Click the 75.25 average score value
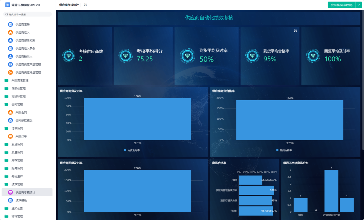This screenshot has width=364, height=220. [145, 59]
